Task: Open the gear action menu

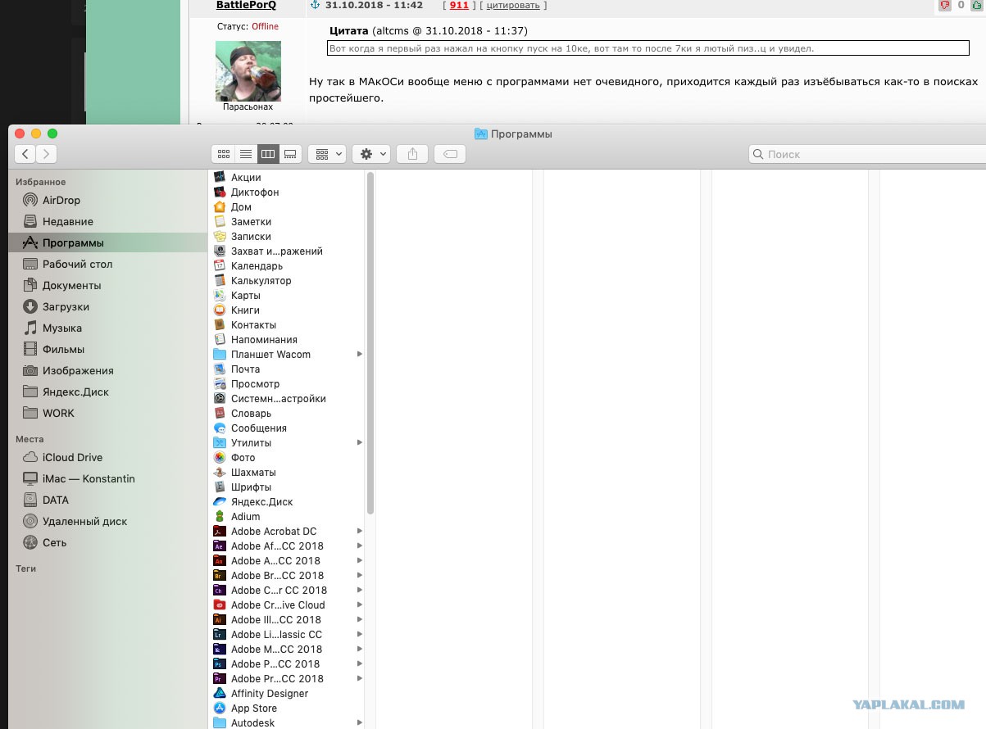Action: pyautogui.click(x=370, y=154)
